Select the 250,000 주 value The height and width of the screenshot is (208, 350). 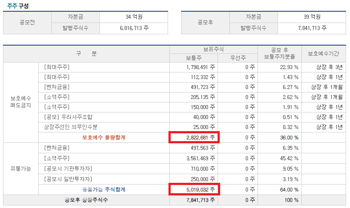point(203,179)
